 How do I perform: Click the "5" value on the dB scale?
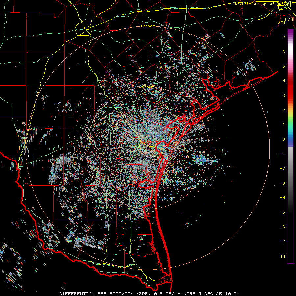tap(284, 66)
